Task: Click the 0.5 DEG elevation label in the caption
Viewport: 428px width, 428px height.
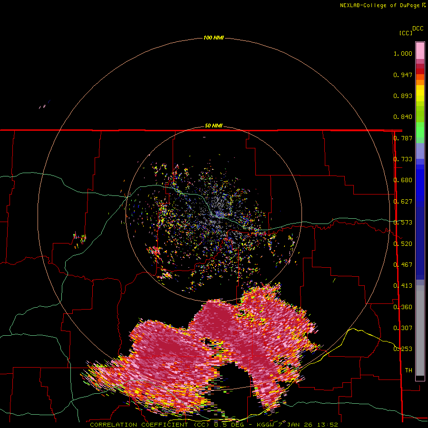Action: click(x=230, y=425)
